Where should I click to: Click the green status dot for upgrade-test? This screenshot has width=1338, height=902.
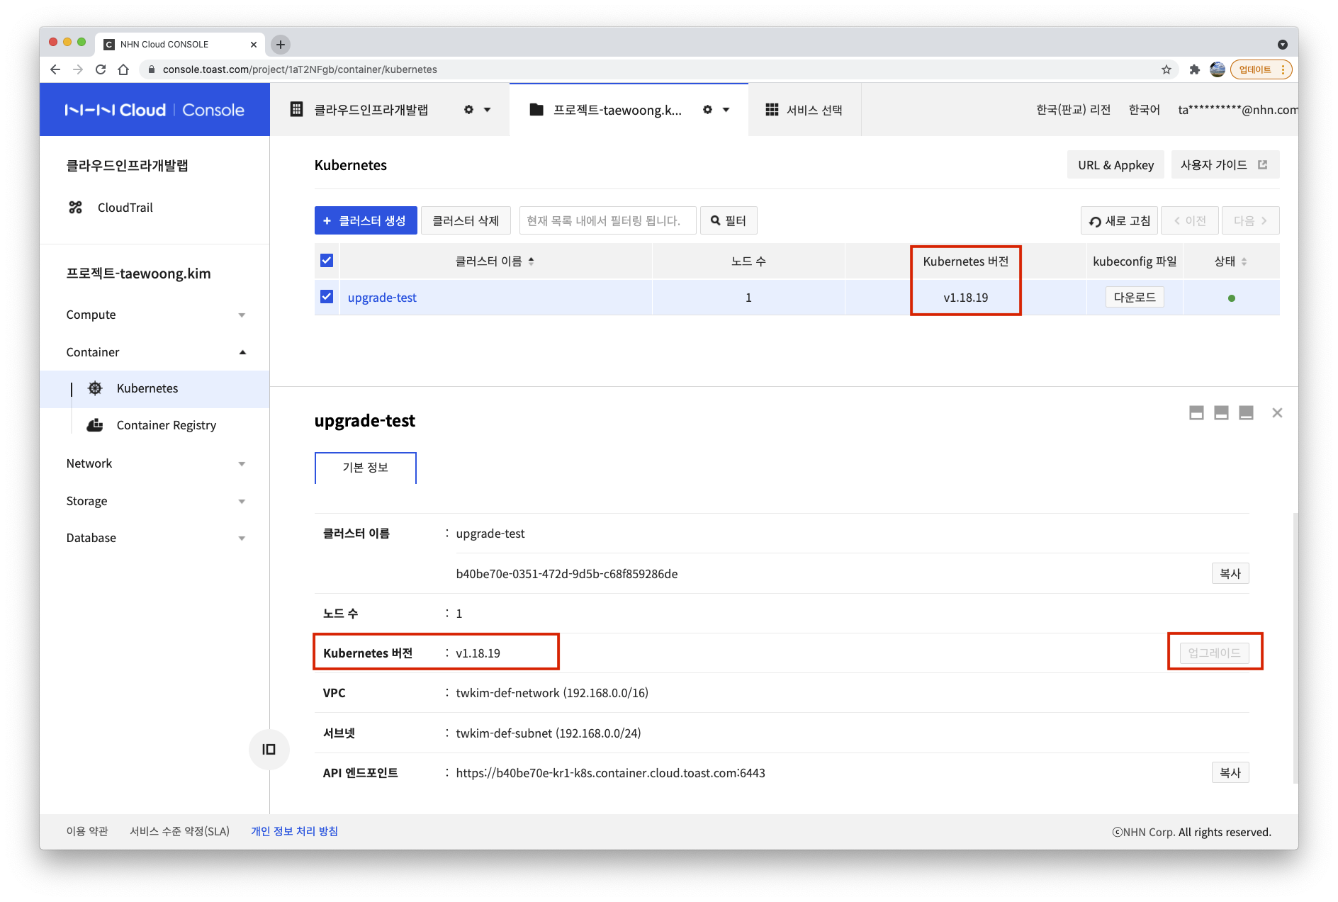1232,298
